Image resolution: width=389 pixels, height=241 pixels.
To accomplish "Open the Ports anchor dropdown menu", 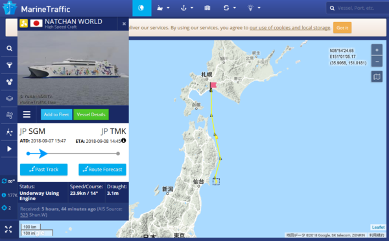I will [187, 8].
